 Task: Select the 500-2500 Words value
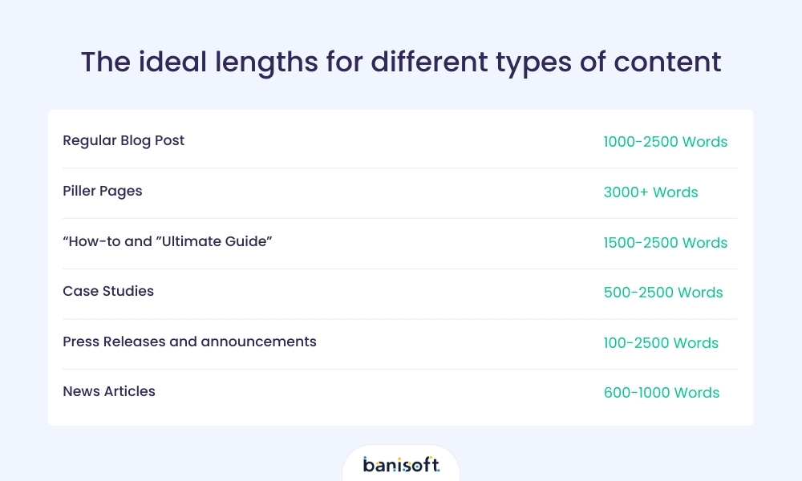[663, 293]
